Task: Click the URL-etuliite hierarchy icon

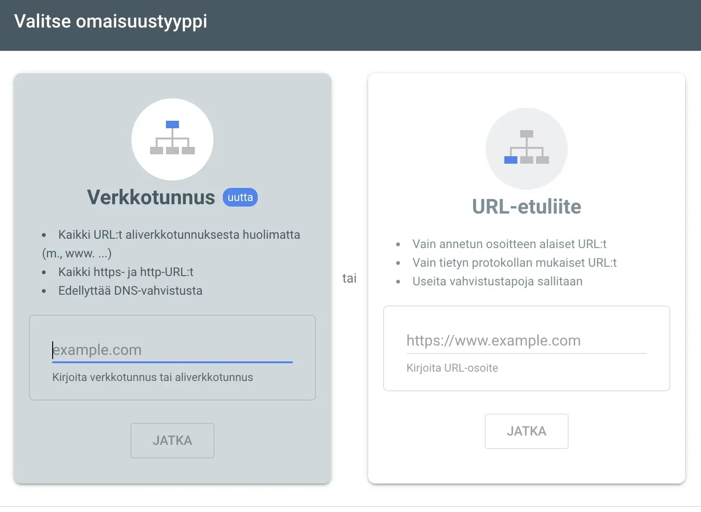Action: tap(527, 148)
